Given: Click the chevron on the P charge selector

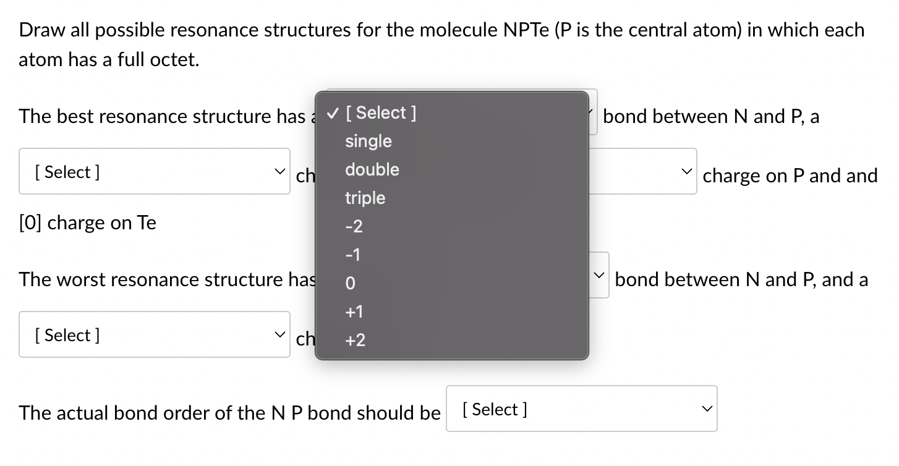Looking at the screenshot, I should pos(686,171).
